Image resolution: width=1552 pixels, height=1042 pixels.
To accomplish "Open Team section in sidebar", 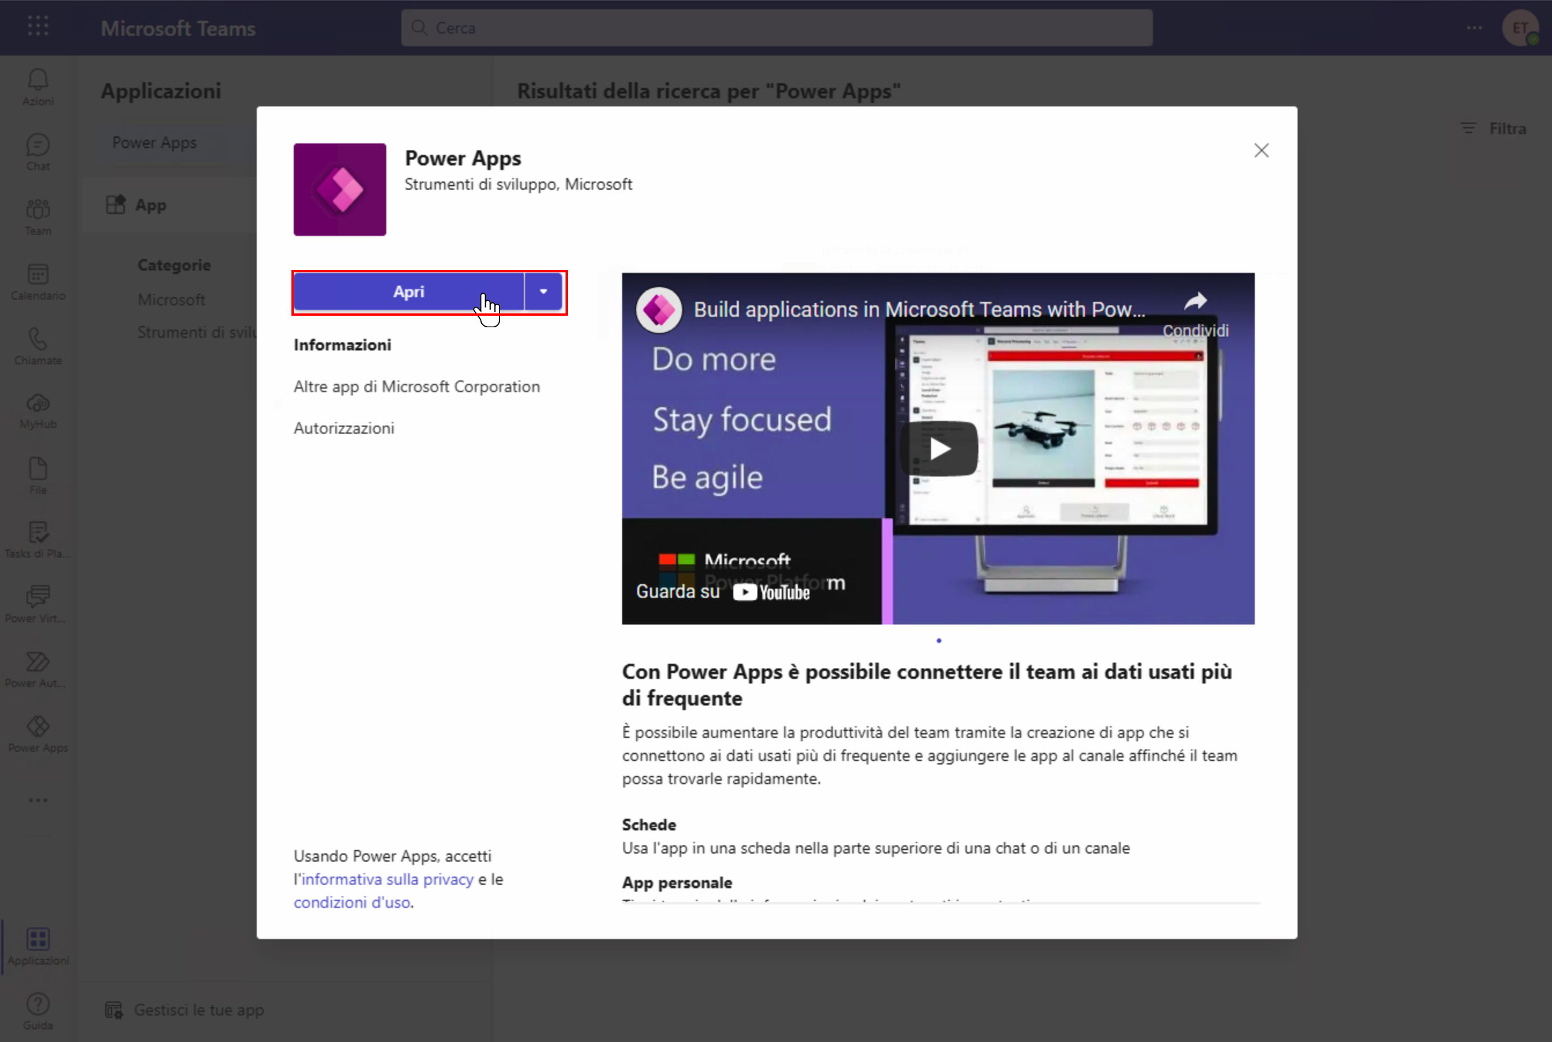I will (38, 217).
